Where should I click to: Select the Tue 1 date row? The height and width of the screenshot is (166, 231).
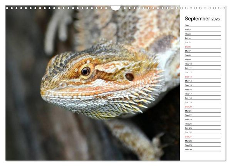(x=203, y=25)
